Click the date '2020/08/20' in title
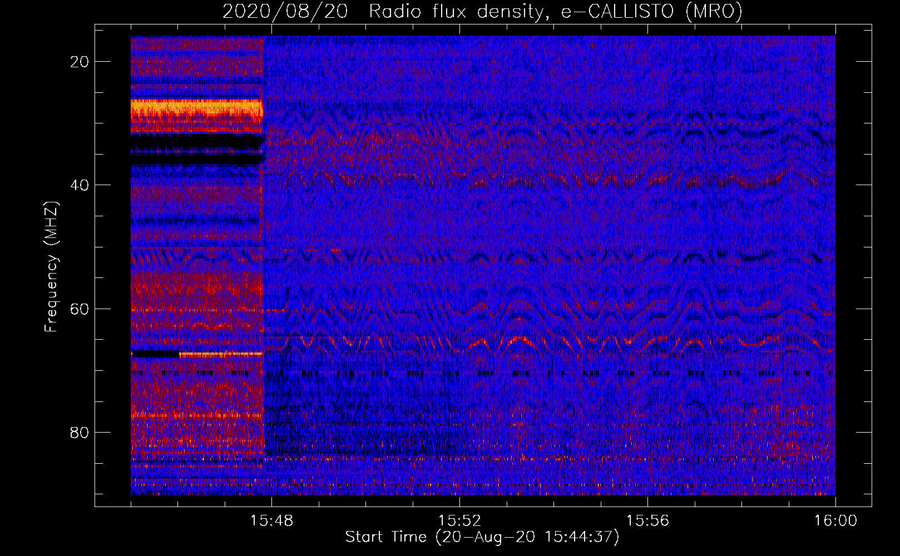 click(285, 11)
